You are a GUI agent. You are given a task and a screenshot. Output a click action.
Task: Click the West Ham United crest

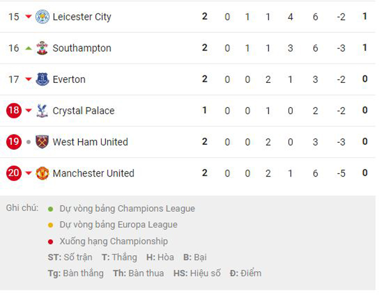pyautogui.click(x=42, y=142)
